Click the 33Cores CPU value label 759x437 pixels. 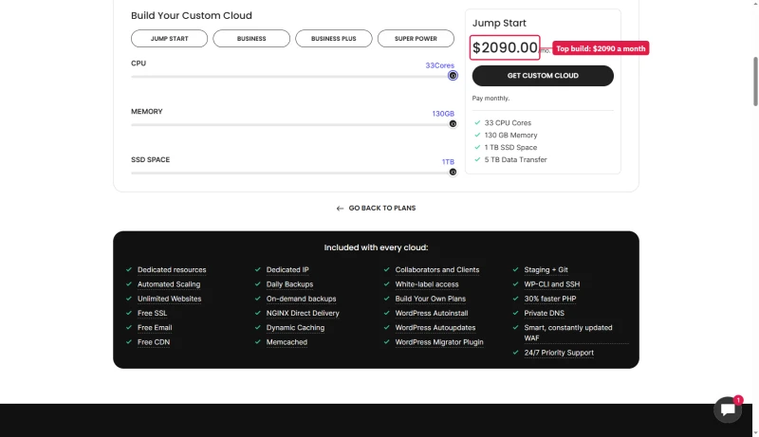[x=439, y=65]
